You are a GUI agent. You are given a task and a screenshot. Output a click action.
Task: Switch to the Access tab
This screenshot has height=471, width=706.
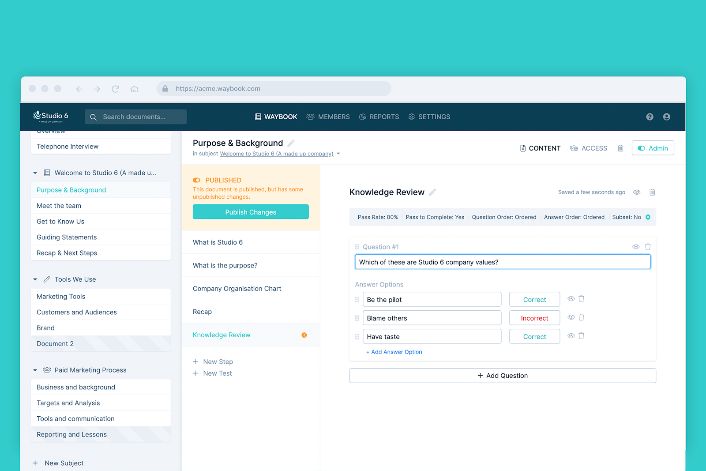pos(589,148)
